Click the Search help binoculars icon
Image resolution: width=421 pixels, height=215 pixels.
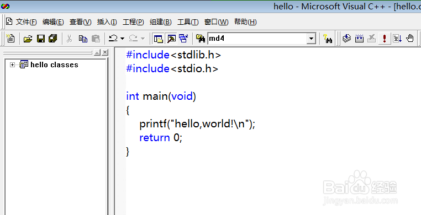coord(328,39)
